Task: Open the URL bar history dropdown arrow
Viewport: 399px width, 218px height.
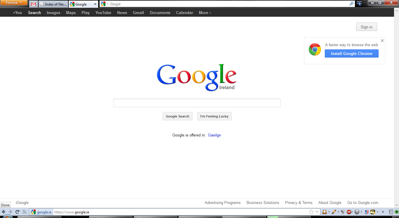Action: [317, 212]
